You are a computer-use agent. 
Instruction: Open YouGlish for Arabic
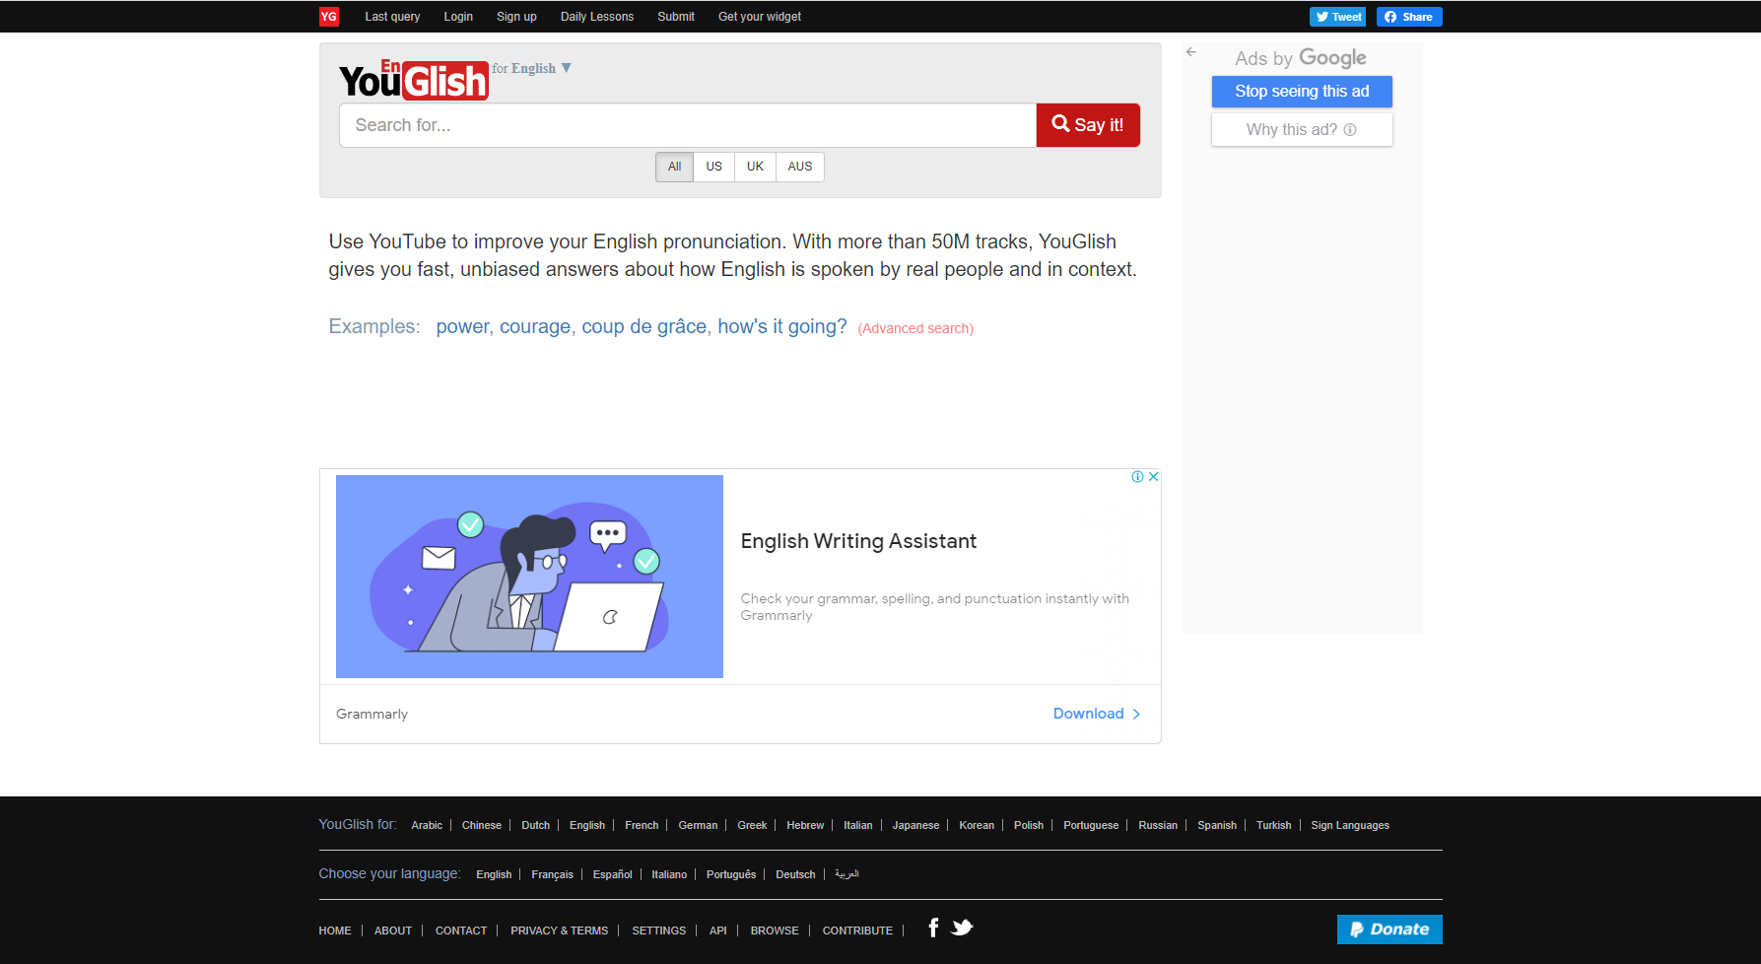click(427, 826)
